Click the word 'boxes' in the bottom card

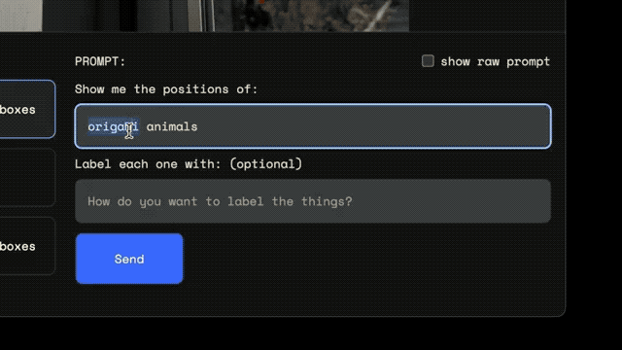point(17,246)
